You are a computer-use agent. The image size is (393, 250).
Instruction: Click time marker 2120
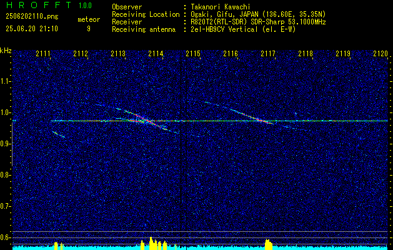[381, 53]
